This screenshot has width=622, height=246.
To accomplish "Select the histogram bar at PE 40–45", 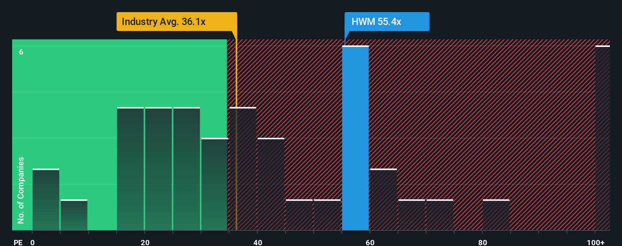I will (271, 184).
